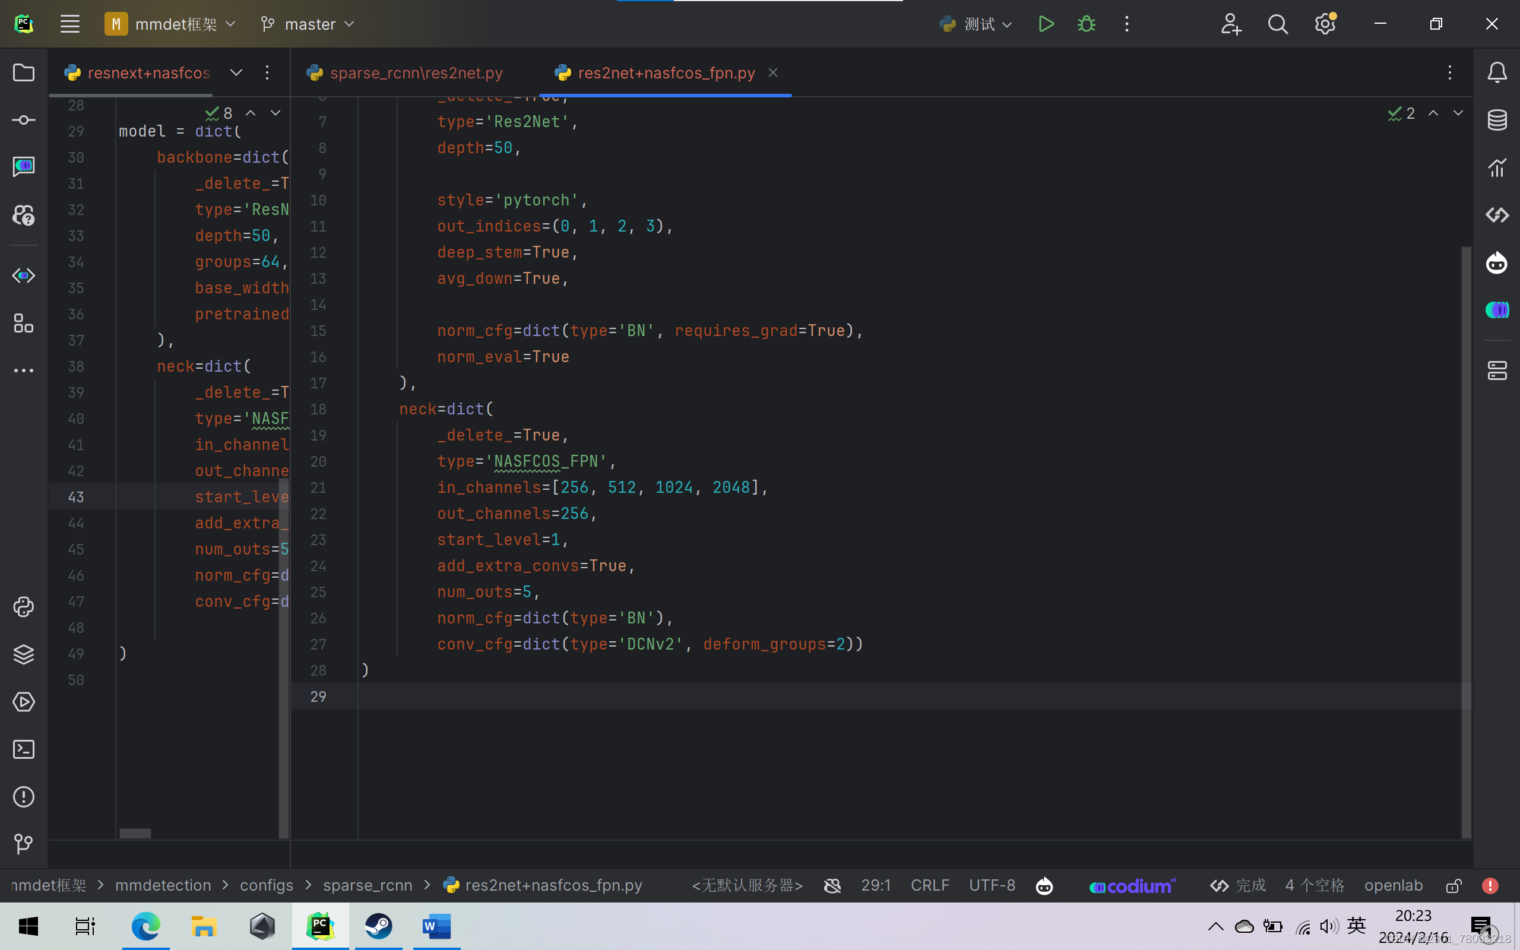The image size is (1520, 950).
Task: Open the Database tool window
Action: coord(1497,119)
